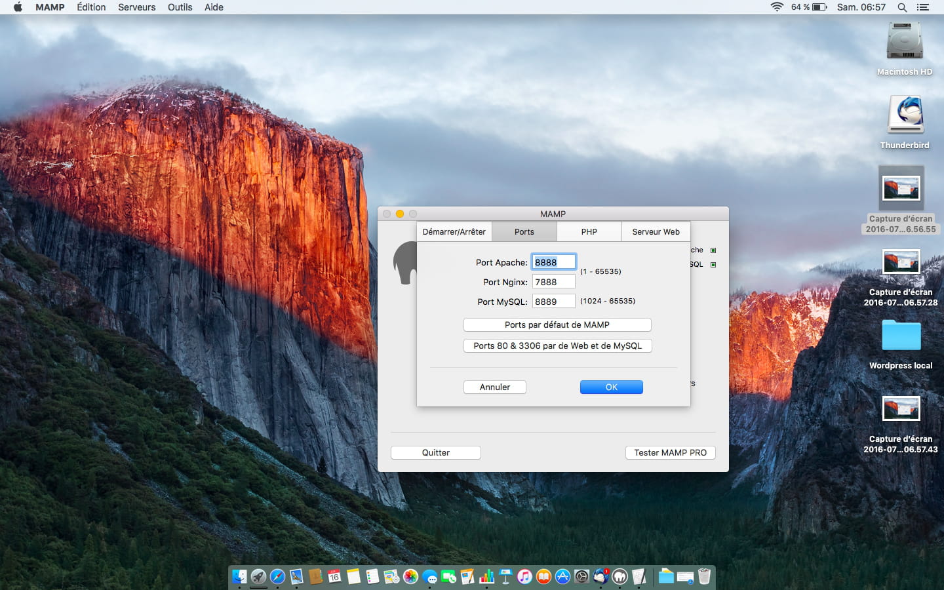
Task: Select screenshot file 2016-07...6.56.55
Action: (x=901, y=200)
